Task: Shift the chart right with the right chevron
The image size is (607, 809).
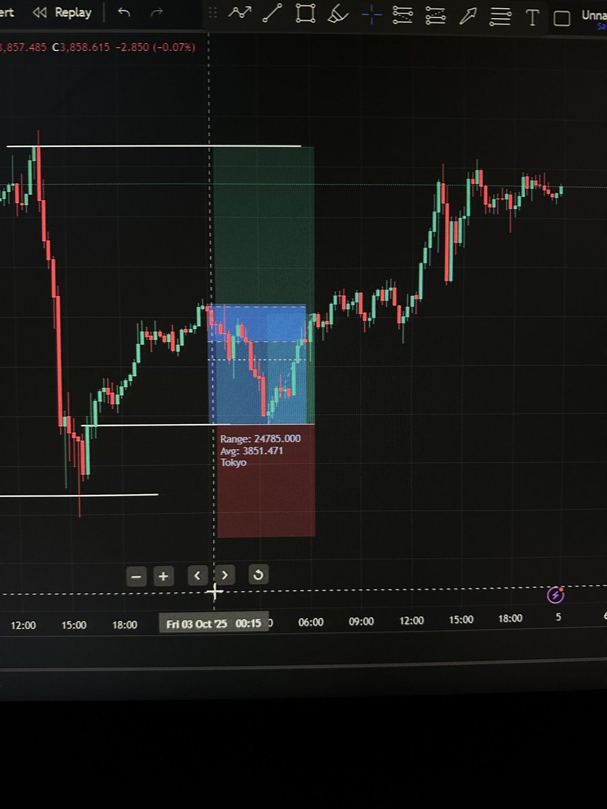Action: pyautogui.click(x=225, y=576)
